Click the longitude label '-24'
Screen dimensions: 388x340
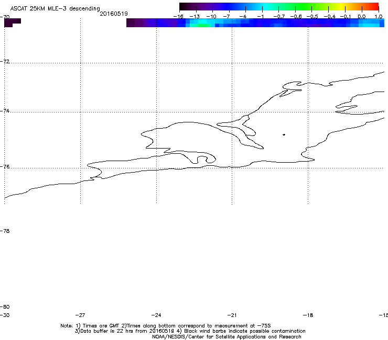[x=156, y=315]
